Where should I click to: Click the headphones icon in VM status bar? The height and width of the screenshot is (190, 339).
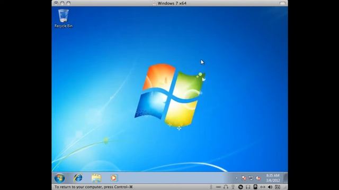tap(226, 187)
